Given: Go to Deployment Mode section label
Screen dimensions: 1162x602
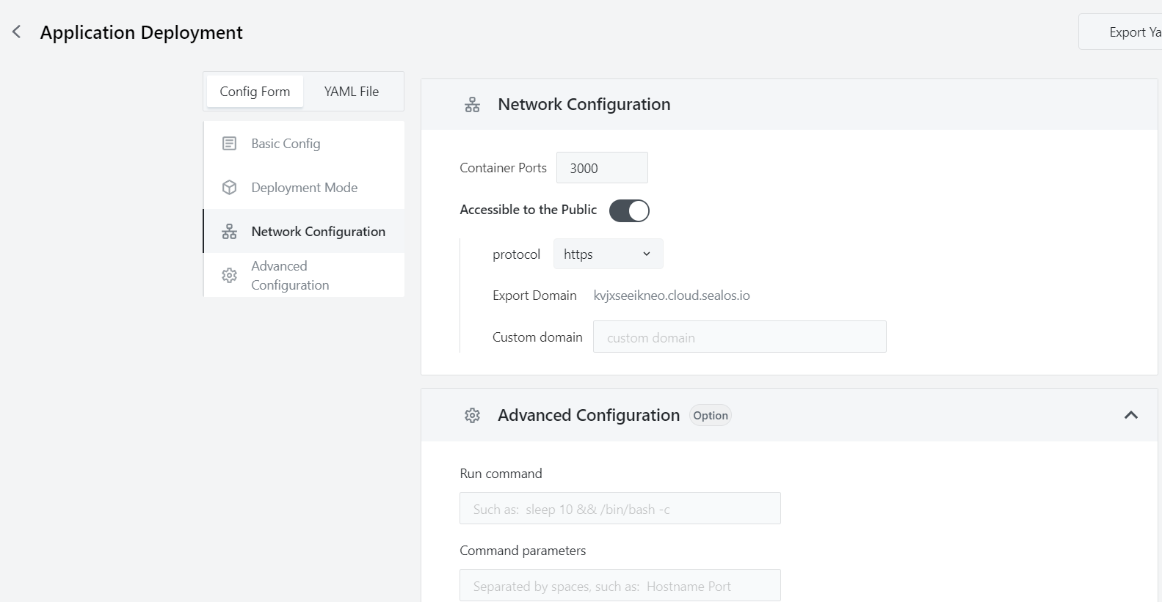Looking at the screenshot, I should point(304,188).
